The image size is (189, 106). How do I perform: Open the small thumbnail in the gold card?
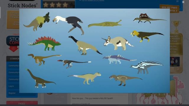tap(175, 62)
